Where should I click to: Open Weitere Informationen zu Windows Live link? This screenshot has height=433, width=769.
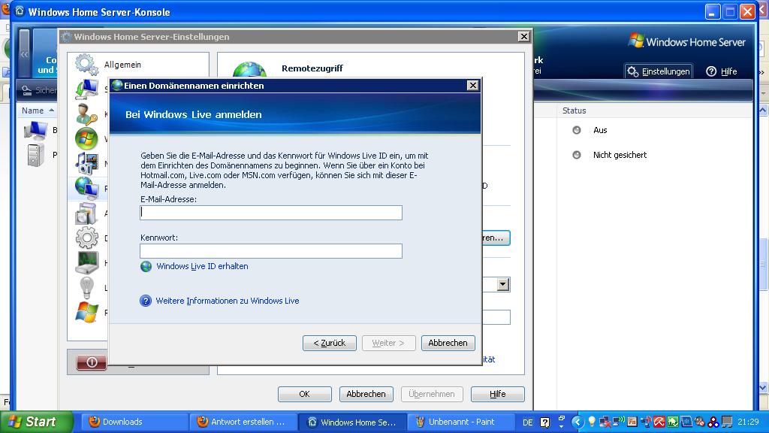(x=227, y=301)
